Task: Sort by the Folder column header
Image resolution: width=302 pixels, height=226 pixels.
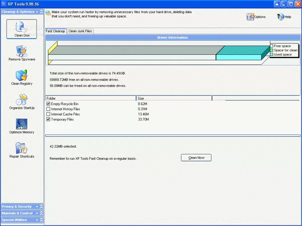Action: pyautogui.click(x=91, y=98)
